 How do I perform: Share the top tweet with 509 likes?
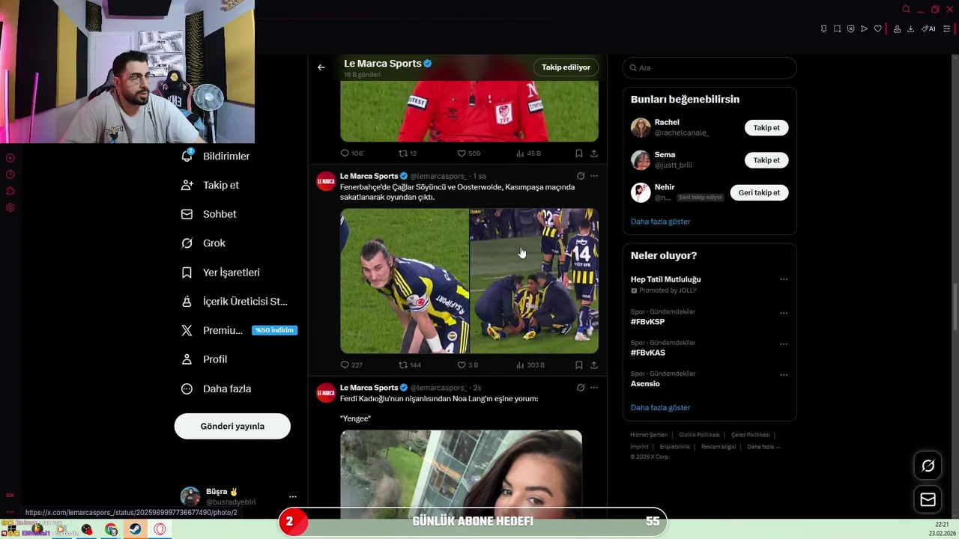point(594,153)
